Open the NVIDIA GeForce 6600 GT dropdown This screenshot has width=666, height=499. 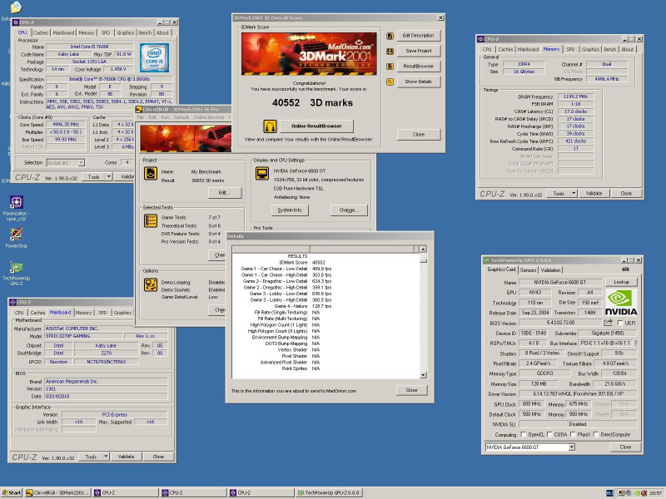pyautogui.click(x=570, y=447)
